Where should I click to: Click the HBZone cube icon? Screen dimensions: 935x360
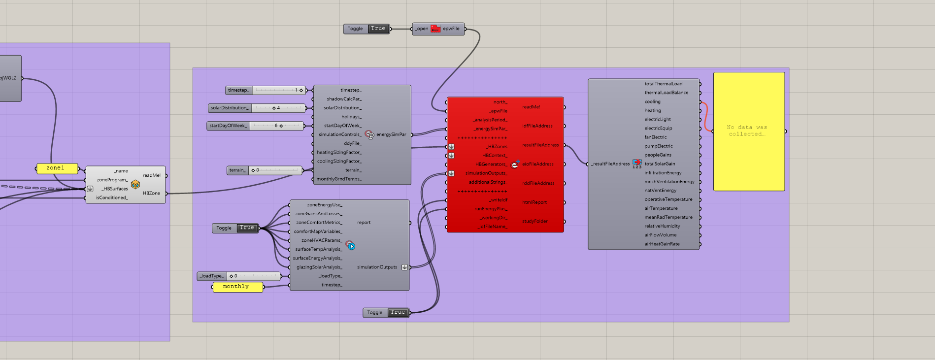(x=135, y=184)
